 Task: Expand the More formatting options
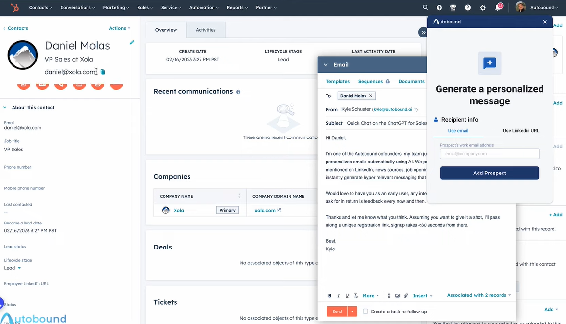[x=371, y=296]
